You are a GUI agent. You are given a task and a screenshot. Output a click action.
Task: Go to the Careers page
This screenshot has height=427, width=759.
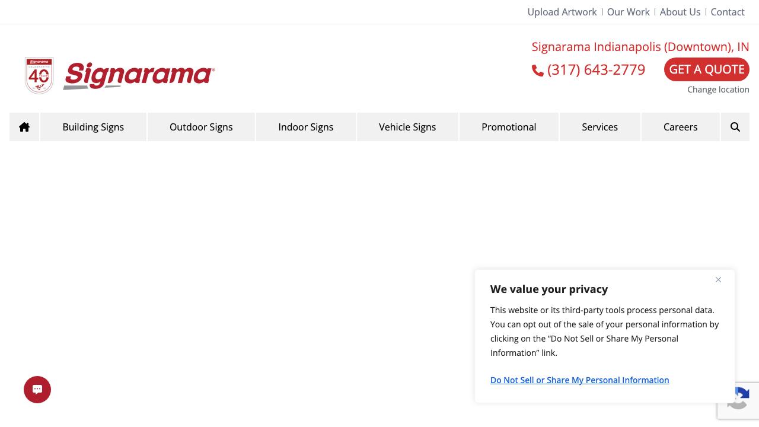(680, 127)
